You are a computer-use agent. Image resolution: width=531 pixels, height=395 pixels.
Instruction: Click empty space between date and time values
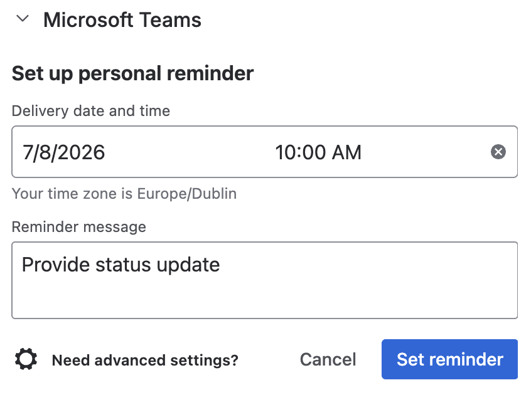(190, 152)
